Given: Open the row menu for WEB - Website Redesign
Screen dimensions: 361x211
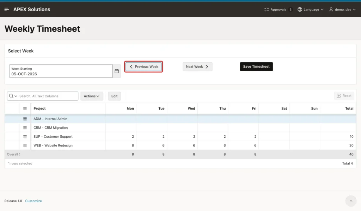Looking at the screenshot, I should [25, 145].
